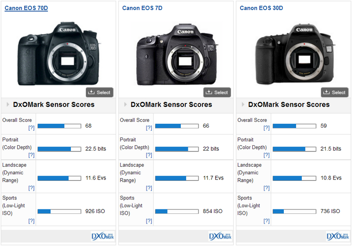This screenshot has height=246, width=352.
Task: Open Sports Low-Light ISO help [?] for 30D
Action: pyautogui.click(x=267, y=221)
